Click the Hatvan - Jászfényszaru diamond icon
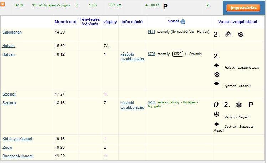The height and width of the screenshot is (163, 267). pos(216,65)
